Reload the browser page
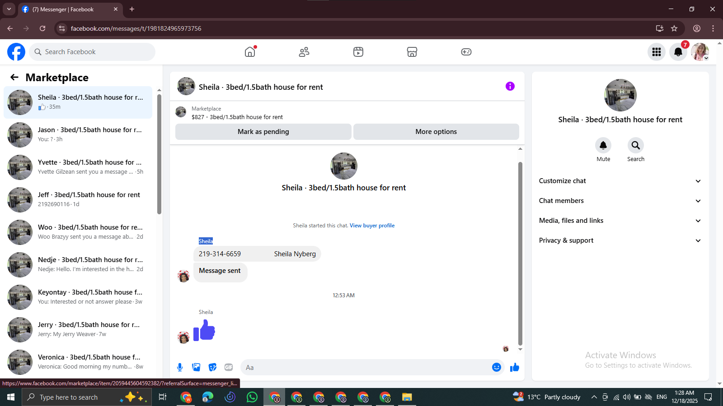Viewport: 723px width, 406px height. [x=42, y=28]
